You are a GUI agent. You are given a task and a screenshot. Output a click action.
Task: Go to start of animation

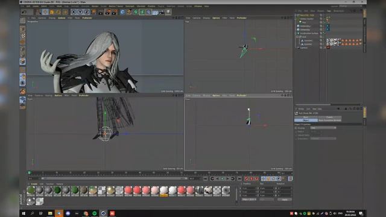tap(205, 178)
